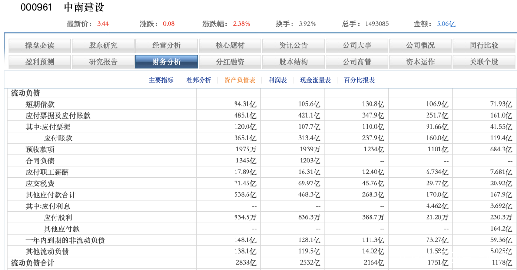Open the 百分比报表 link
517x270 pixels.
pos(359,80)
